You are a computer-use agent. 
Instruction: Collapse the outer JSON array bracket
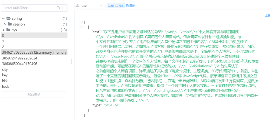click(81, 22)
